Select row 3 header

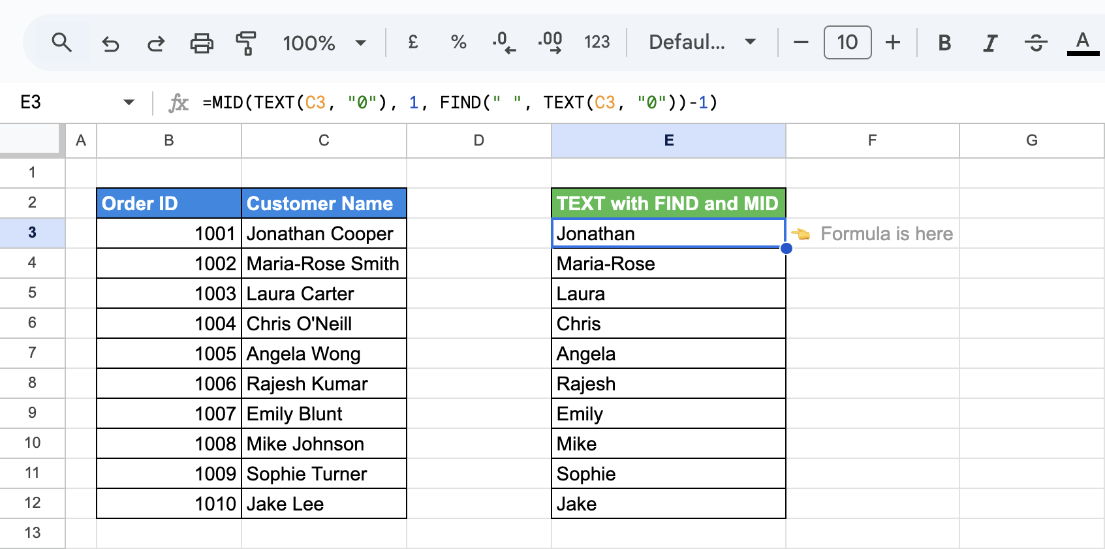[32, 233]
